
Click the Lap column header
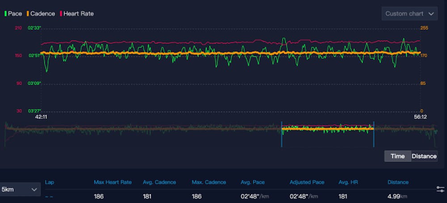click(x=49, y=182)
